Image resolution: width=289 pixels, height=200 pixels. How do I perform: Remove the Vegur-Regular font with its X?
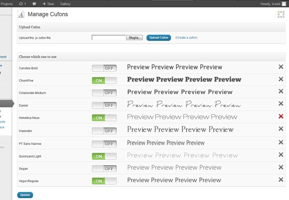click(x=281, y=180)
